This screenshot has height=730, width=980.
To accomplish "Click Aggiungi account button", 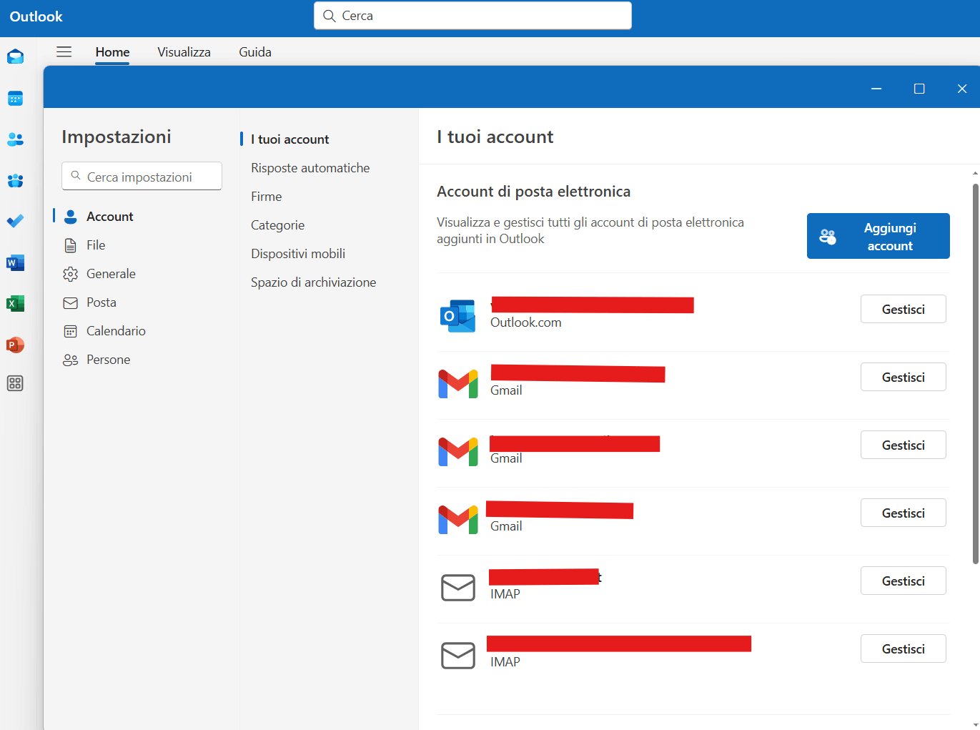I will click(878, 236).
